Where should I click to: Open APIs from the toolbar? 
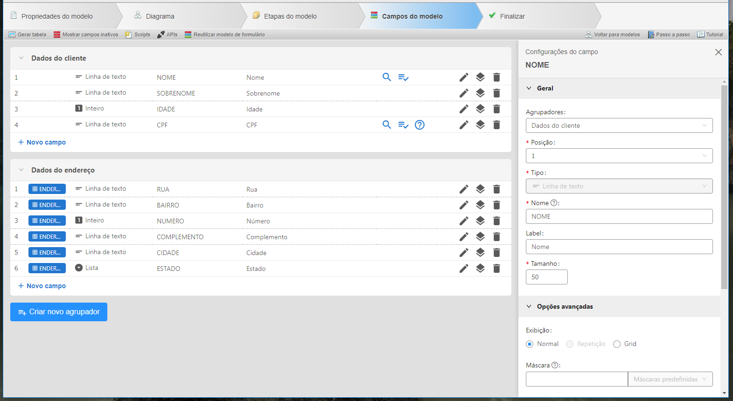(x=168, y=35)
